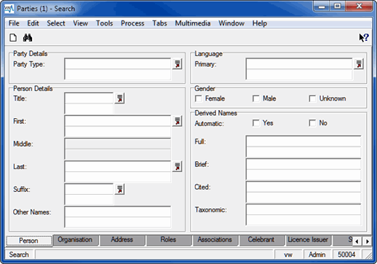Viewport: 377px width, 264px height.
Task: Click into the Party Type field
Action: click(x=118, y=69)
